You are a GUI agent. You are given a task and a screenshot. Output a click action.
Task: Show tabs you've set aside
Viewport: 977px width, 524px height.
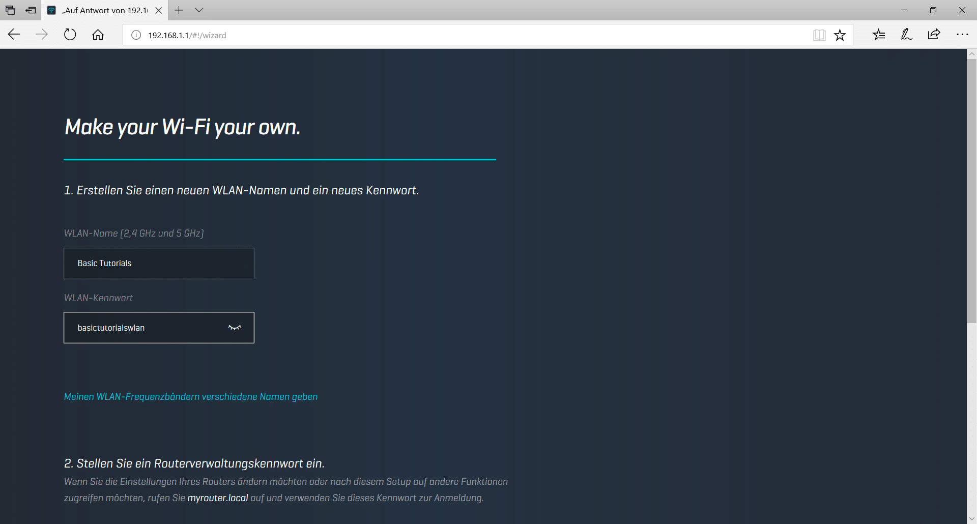click(x=10, y=10)
